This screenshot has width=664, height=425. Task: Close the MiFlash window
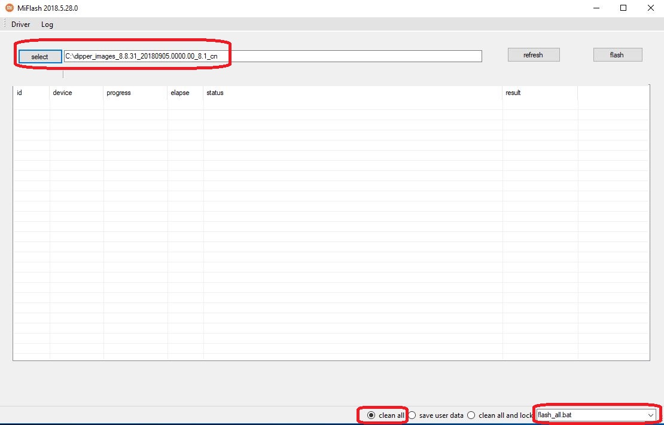tap(650, 8)
